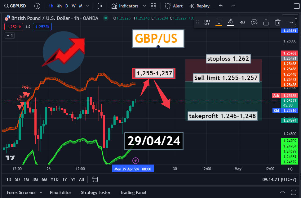Delete the selected drawing with trash icon

(278, 22)
